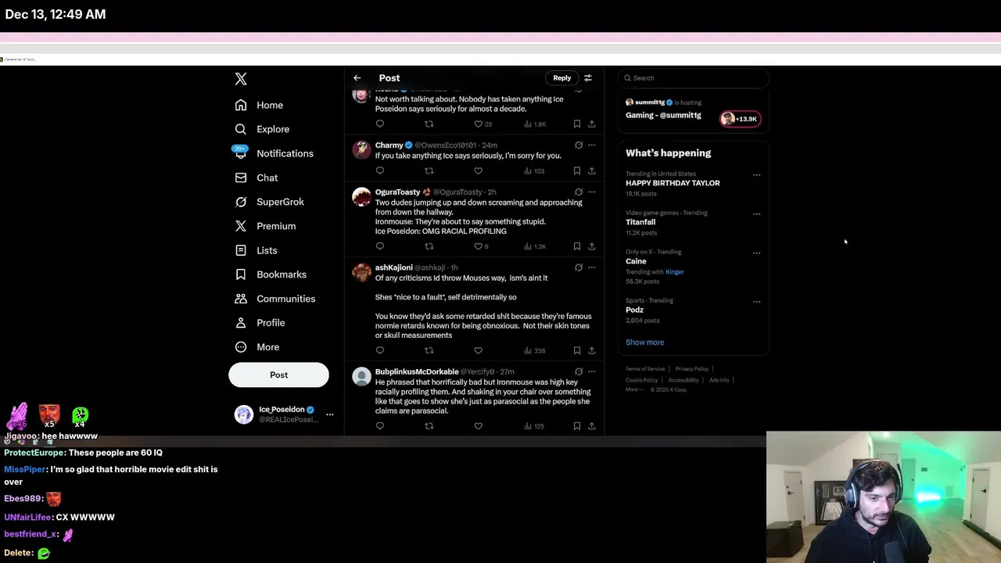Reply to BubplinkusMcDorkable's post
Viewport: 1001px width, 563px height.
click(380, 426)
